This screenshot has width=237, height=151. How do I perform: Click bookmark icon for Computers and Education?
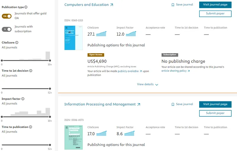(x=173, y=5)
